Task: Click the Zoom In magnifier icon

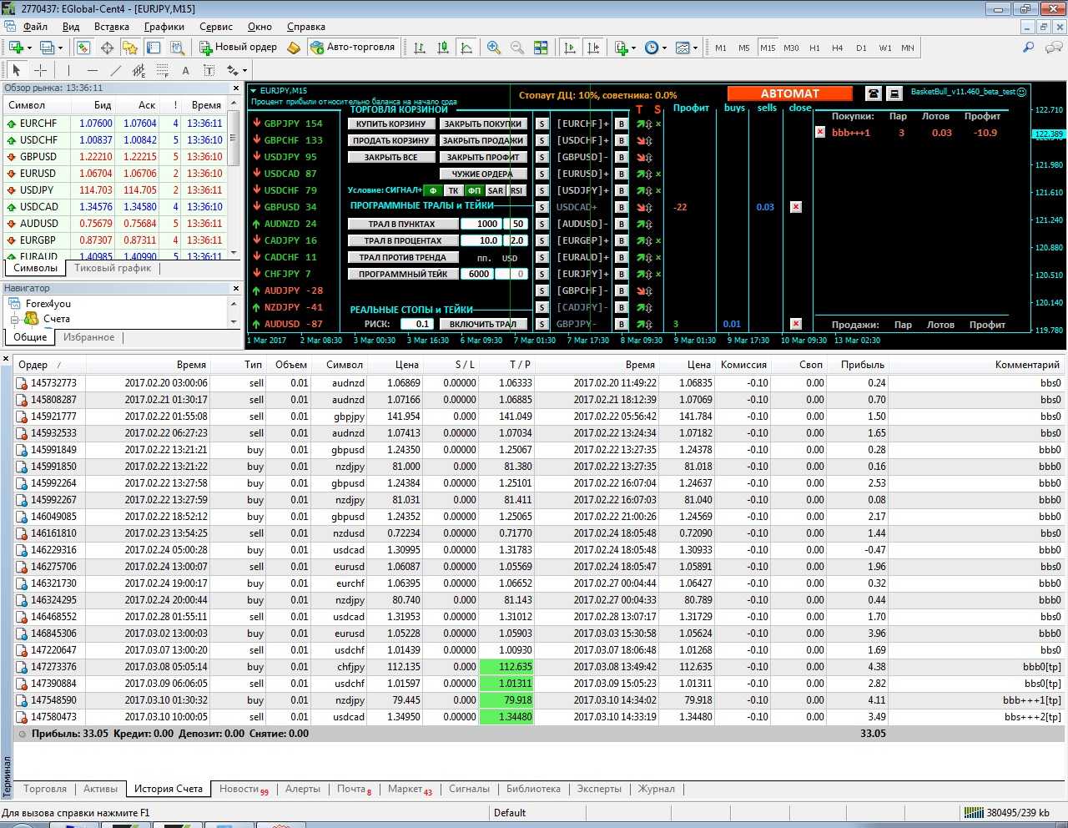Action: pyautogui.click(x=494, y=48)
